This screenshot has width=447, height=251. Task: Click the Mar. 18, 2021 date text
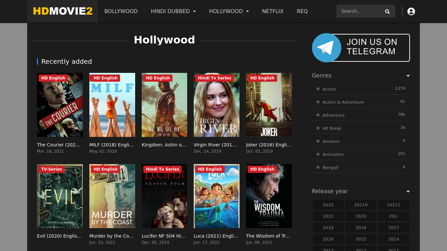[x=50, y=151]
